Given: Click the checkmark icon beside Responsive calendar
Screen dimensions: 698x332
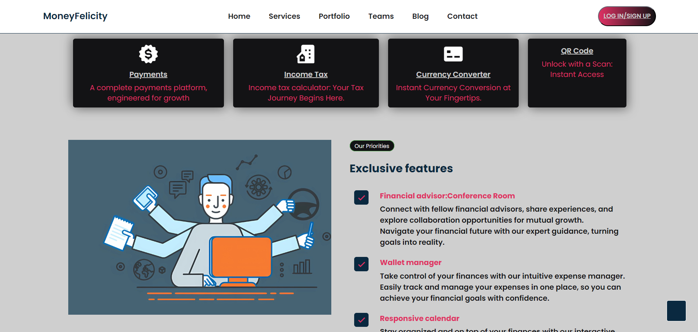Looking at the screenshot, I should click(x=361, y=320).
